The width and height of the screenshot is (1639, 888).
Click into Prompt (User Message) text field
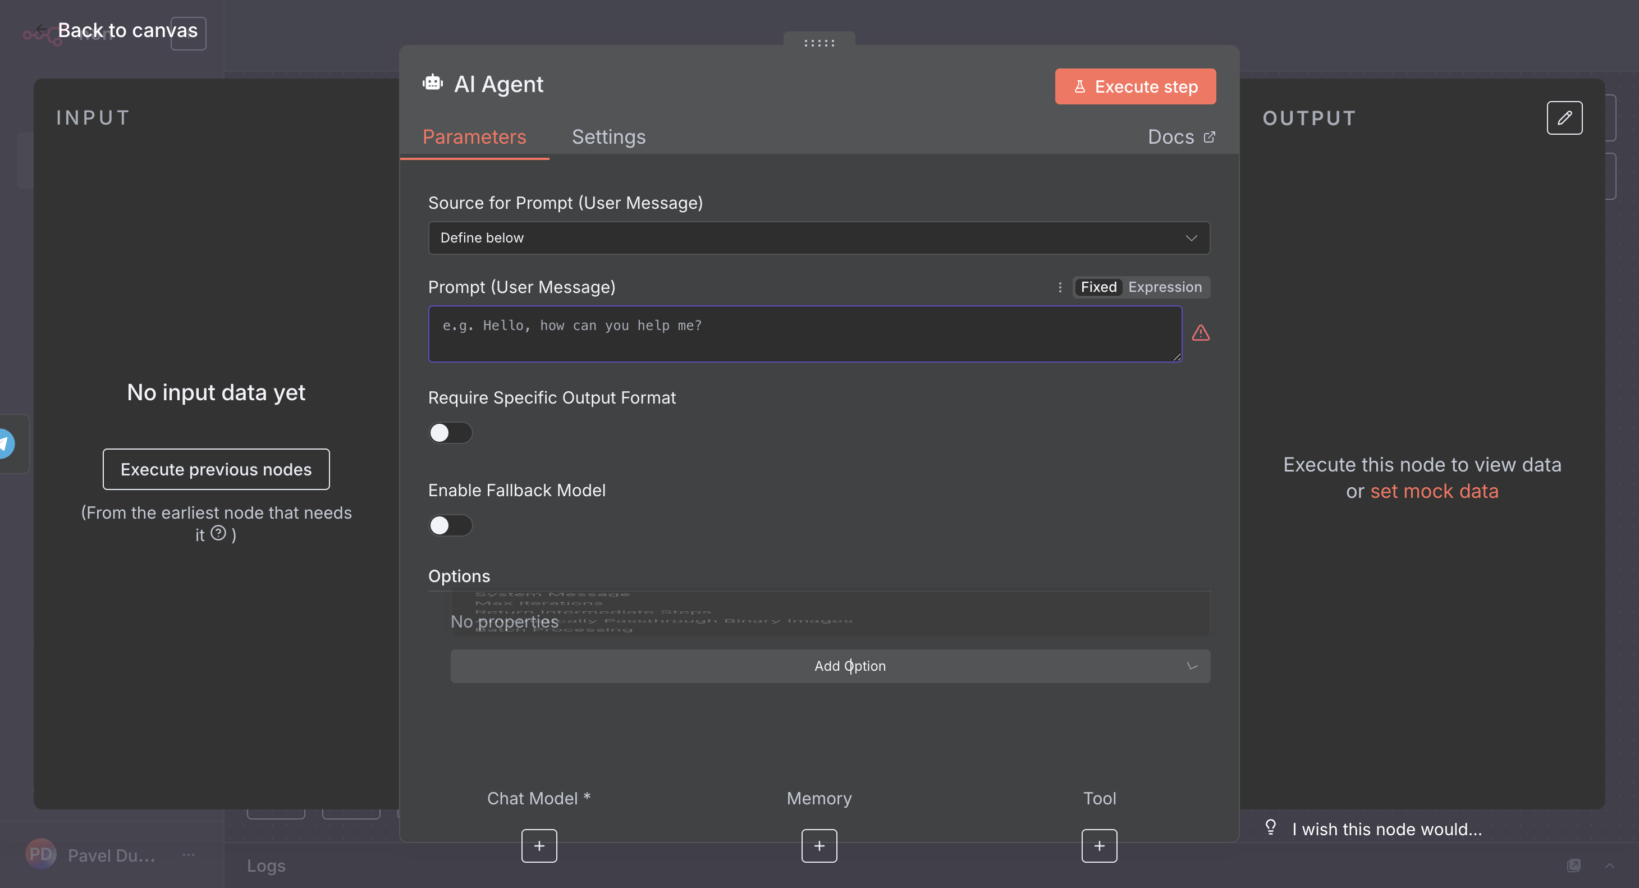click(x=804, y=334)
